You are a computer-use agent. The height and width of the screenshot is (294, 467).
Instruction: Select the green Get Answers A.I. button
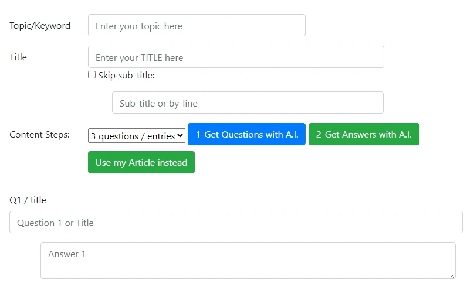pyautogui.click(x=364, y=135)
